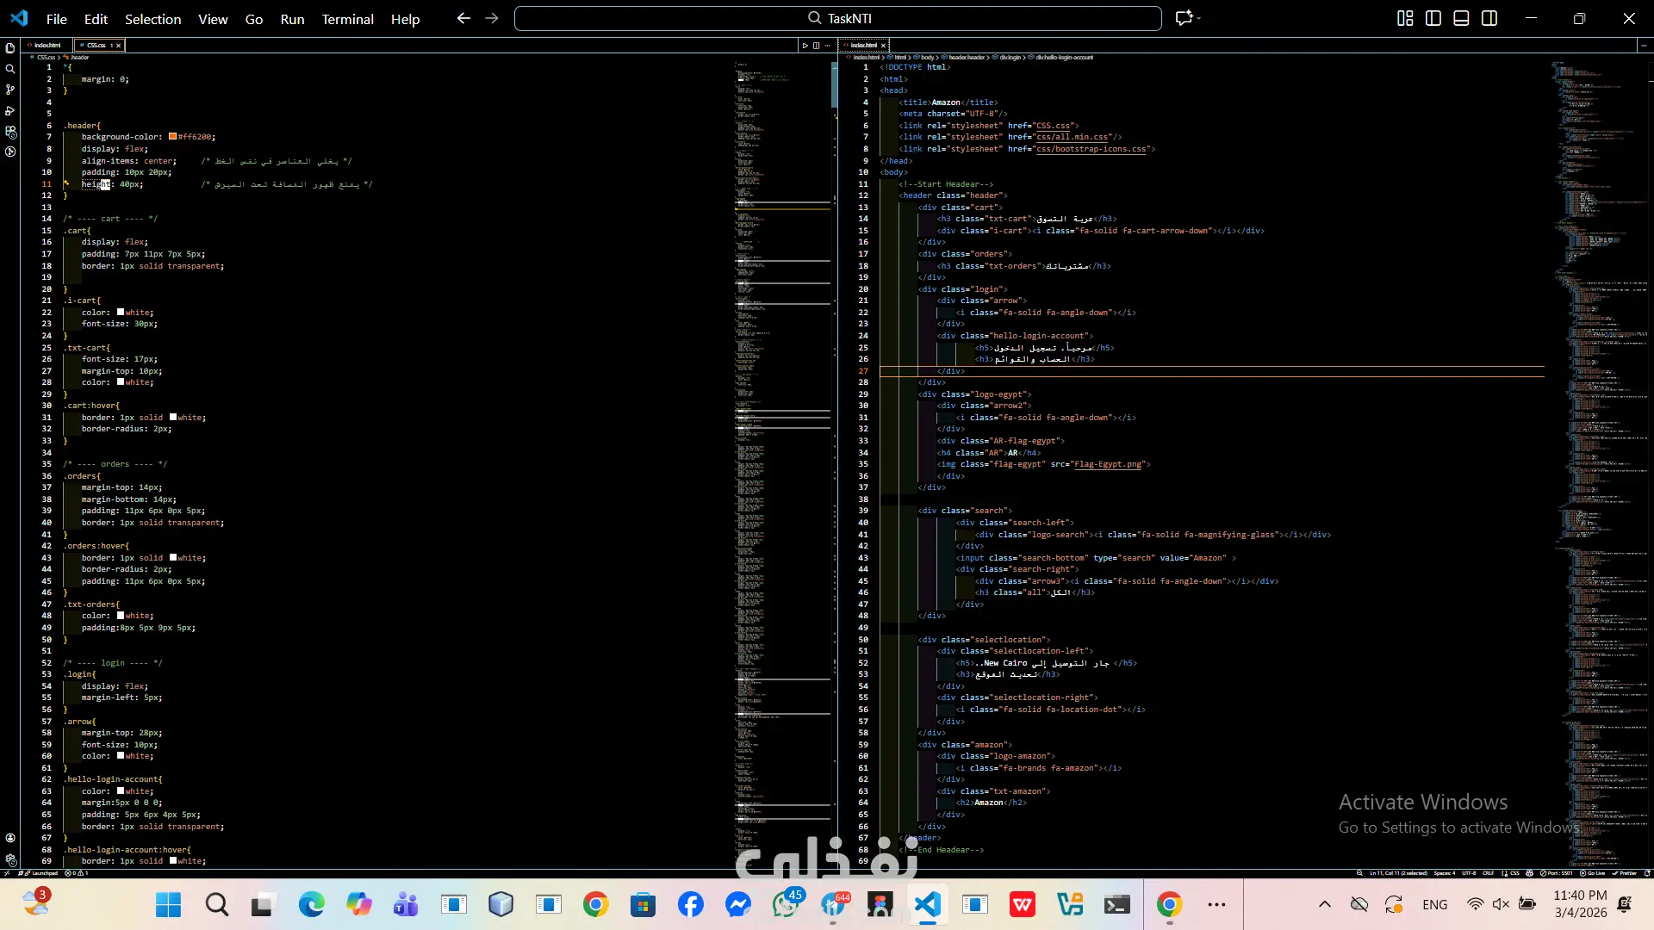
Task: Expand header.header breadcrumb in index.html
Action: [966, 58]
